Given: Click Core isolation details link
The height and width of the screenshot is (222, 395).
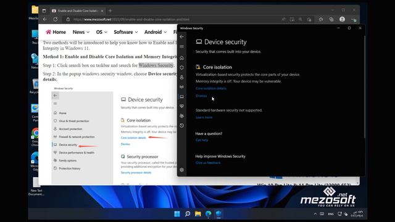Looking at the screenshot, I should pyautogui.click(x=211, y=88).
